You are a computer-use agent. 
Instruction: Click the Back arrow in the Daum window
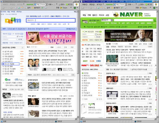(3, 8)
